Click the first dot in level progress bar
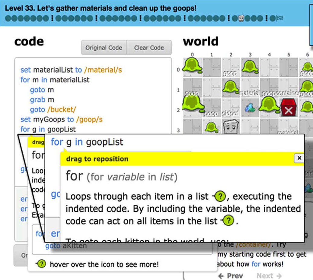 point(8,18)
